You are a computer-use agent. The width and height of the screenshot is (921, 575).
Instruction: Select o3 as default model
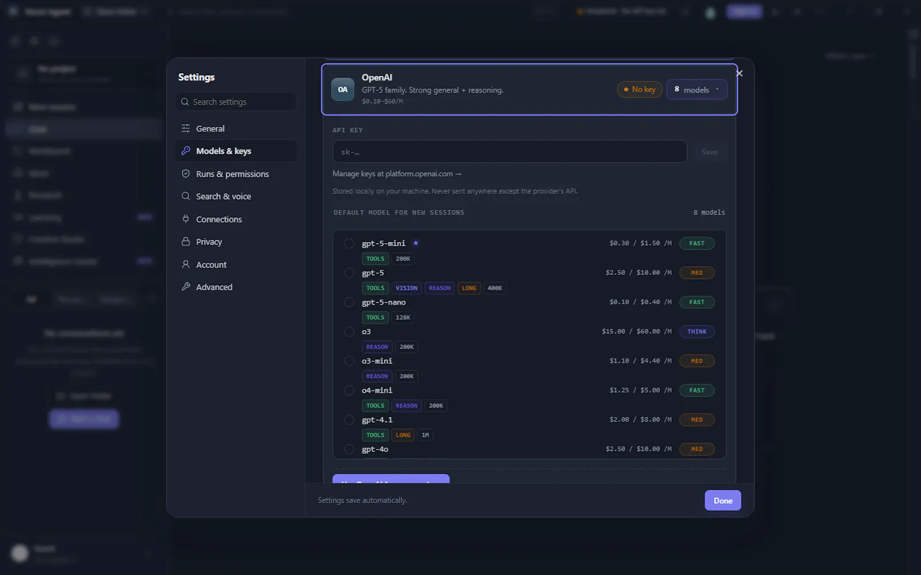tap(349, 331)
